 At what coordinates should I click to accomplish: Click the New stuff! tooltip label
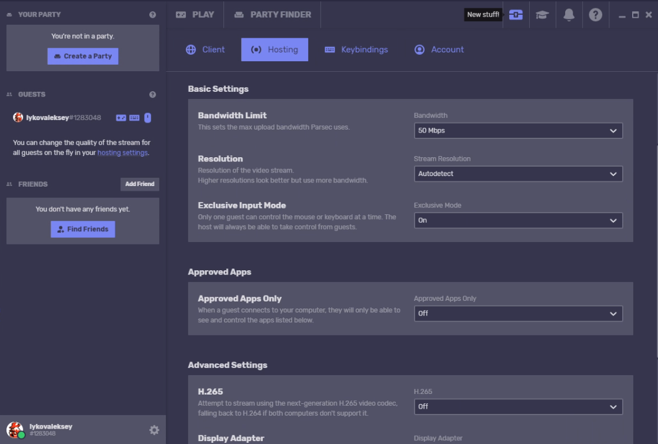click(x=483, y=15)
